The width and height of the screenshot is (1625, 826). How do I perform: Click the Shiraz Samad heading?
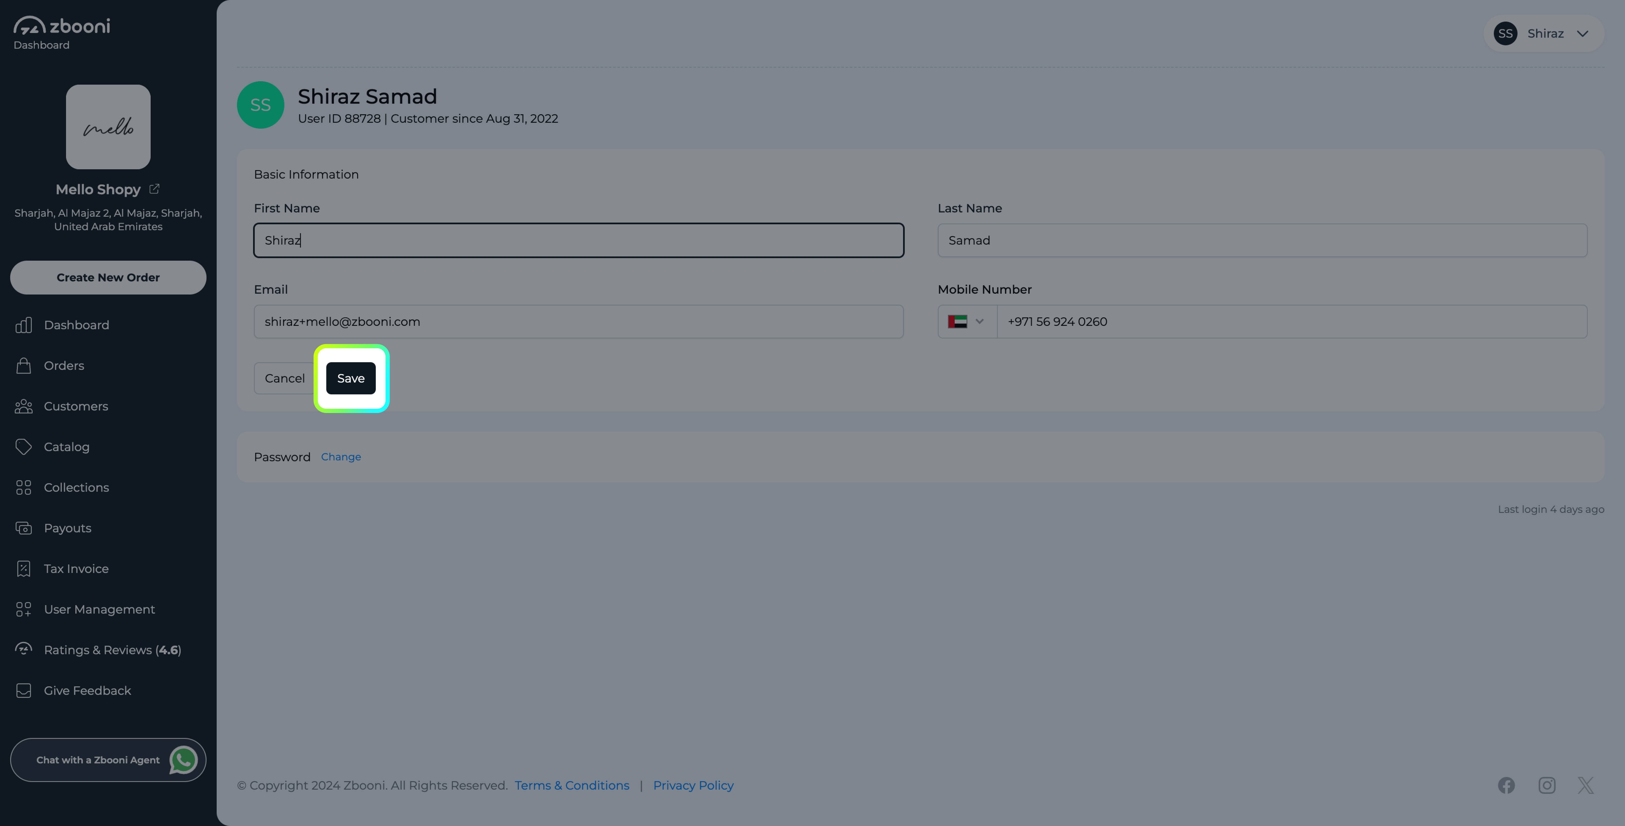click(367, 96)
